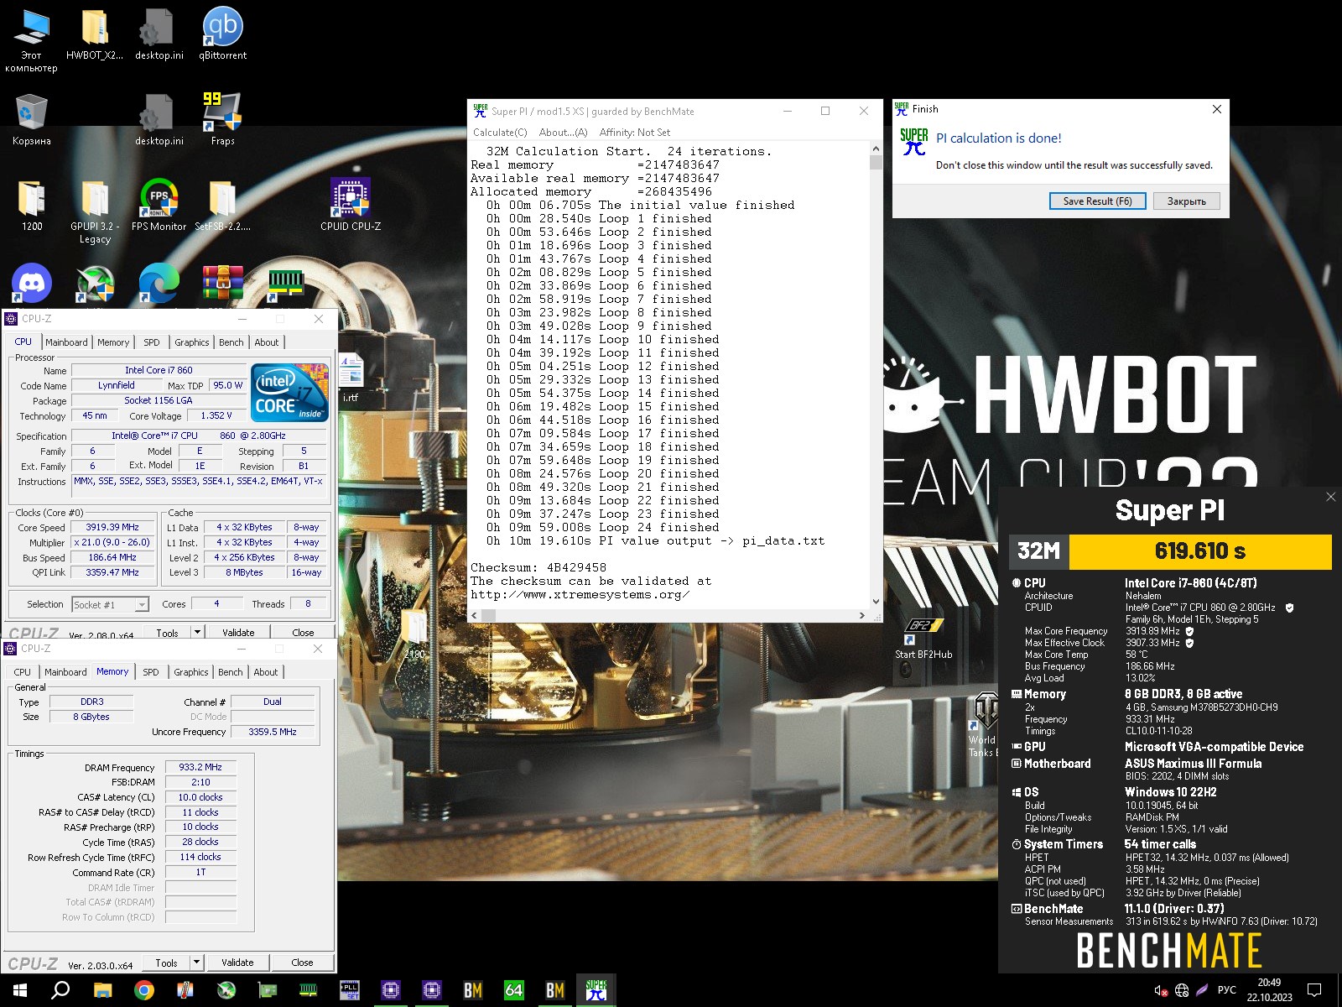Open the Fraps desktop shortcut
Viewport: 1342px width, 1007px height.
click(x=222, y=117)
